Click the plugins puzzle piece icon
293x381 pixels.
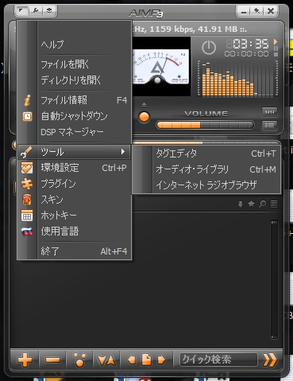click(x=27, y=184)
